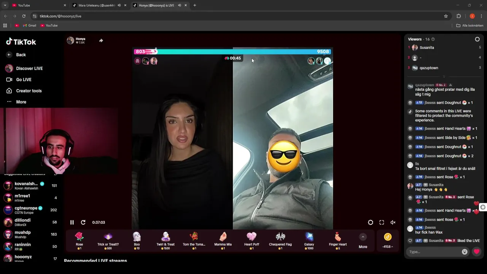Open browser extensions puzzle icon
Image resolution: width=487 pixels, height=274 pixels.
[x=458, y=16]
